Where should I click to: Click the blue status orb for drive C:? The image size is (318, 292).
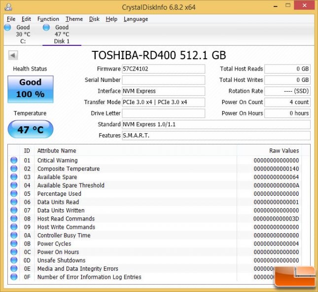tap(7, 28)
